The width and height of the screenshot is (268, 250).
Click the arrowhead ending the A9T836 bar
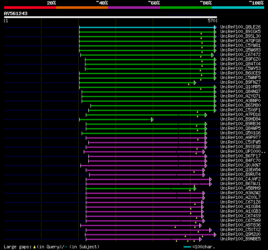201,226
